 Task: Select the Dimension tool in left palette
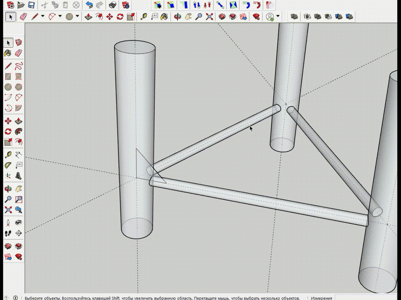tap(19, 154)
